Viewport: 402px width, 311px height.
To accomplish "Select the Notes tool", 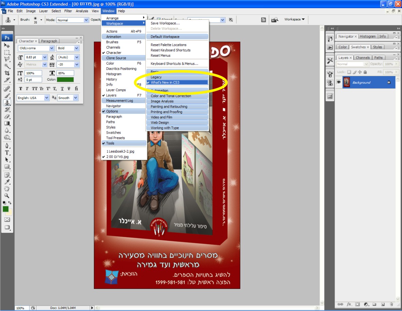I will click(x=7, y=175).
